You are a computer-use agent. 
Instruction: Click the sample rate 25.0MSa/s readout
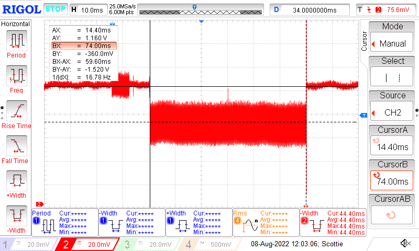(x=122, y=6)
